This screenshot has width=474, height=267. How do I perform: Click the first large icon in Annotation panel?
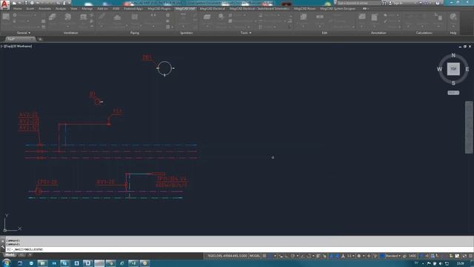(362, 17)
